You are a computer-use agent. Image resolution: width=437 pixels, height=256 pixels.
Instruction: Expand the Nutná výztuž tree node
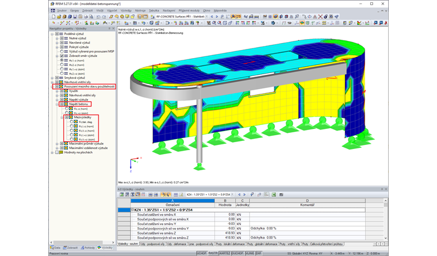click(57, 38)
